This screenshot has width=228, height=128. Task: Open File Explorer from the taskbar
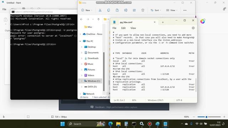[x=118, y=124]
